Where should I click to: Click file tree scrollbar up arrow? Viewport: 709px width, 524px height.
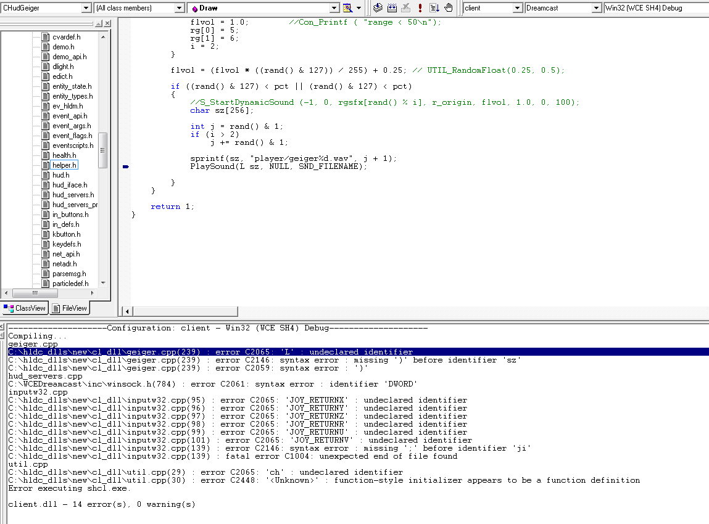103,37
